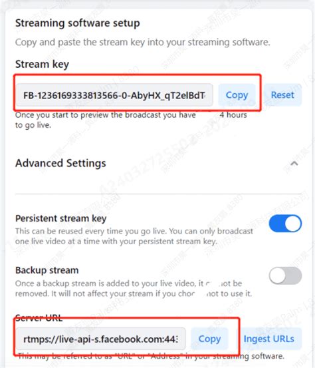Select the stream key text field
This screenshot has height=368, width=315.
click(x=114, y=95)
